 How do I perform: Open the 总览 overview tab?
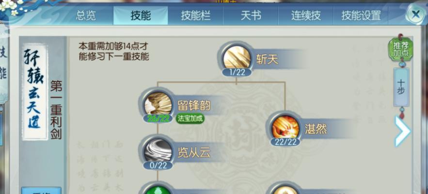(x=86, y=16)
